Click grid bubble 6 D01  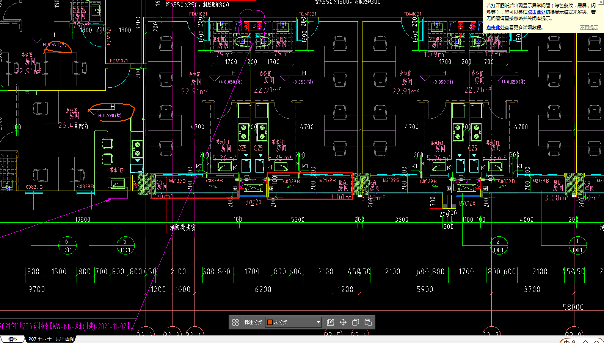tap(67, 245)
